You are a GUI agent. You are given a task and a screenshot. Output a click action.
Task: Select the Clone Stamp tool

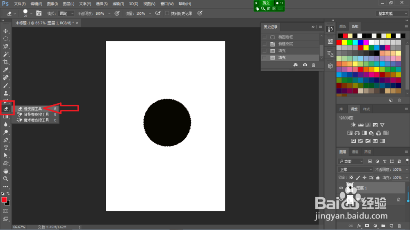click(x=5, y=93)
